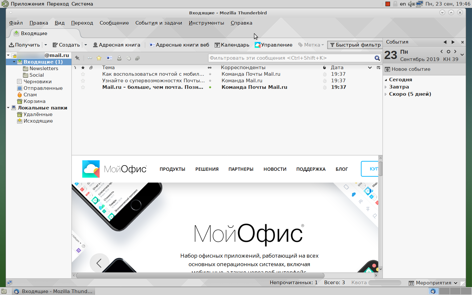Sort by junk status flame column
The image size is (472, 295).
(x=324, y=68)
